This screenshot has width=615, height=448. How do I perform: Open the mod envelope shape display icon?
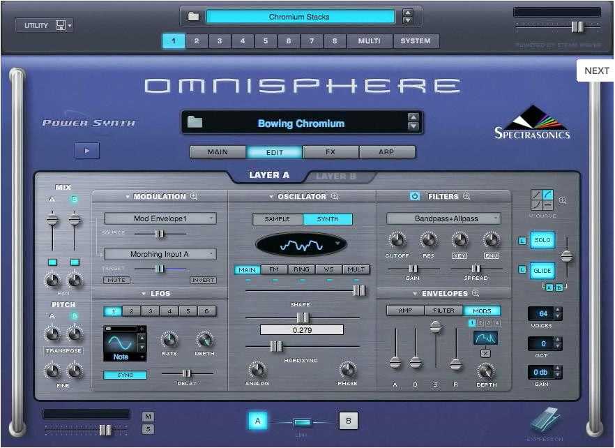pyautogui.click(x=485, y=338)
